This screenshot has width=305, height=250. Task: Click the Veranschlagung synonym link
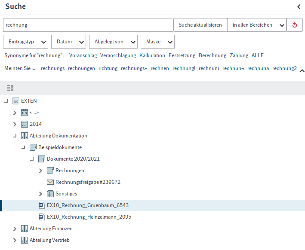[118, 55]
